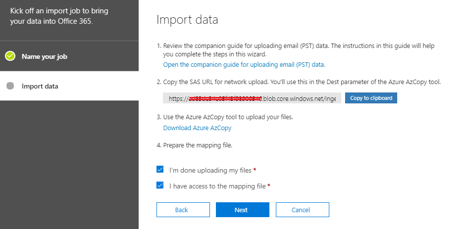Proceed with the Next button
Viewport: 465px width, 229px height.
(x=241, y=210)
